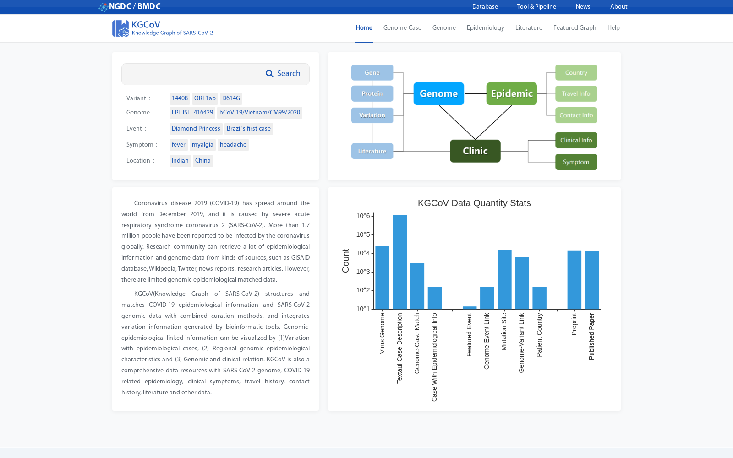Click the Genome-Event Link bar
This screenshot has width=733, height=458.
click(487, 298)
